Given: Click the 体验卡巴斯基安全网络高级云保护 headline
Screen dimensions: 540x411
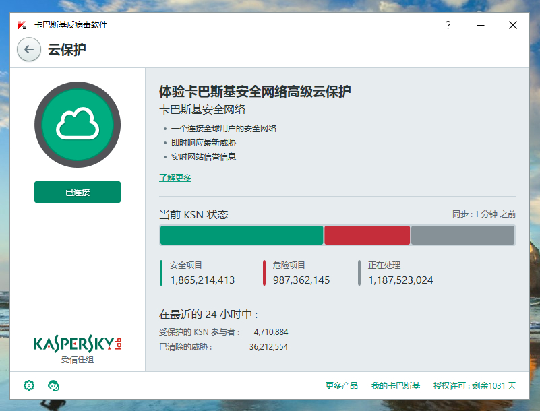Looking at the screenshot, I should coord(255,92).
